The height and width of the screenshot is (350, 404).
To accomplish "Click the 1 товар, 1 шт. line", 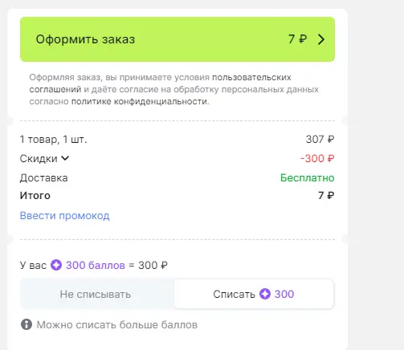I will pos(54,140).
